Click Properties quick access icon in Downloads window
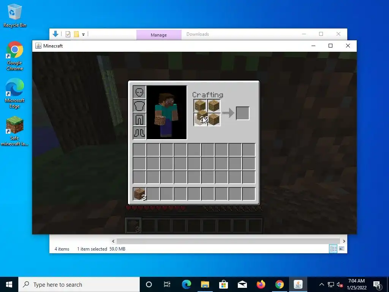Screen dimensions: 389x292 point(68,34)
